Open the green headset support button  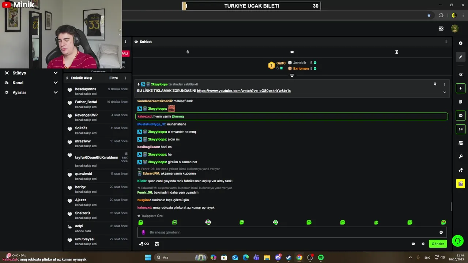pos(458,241)
